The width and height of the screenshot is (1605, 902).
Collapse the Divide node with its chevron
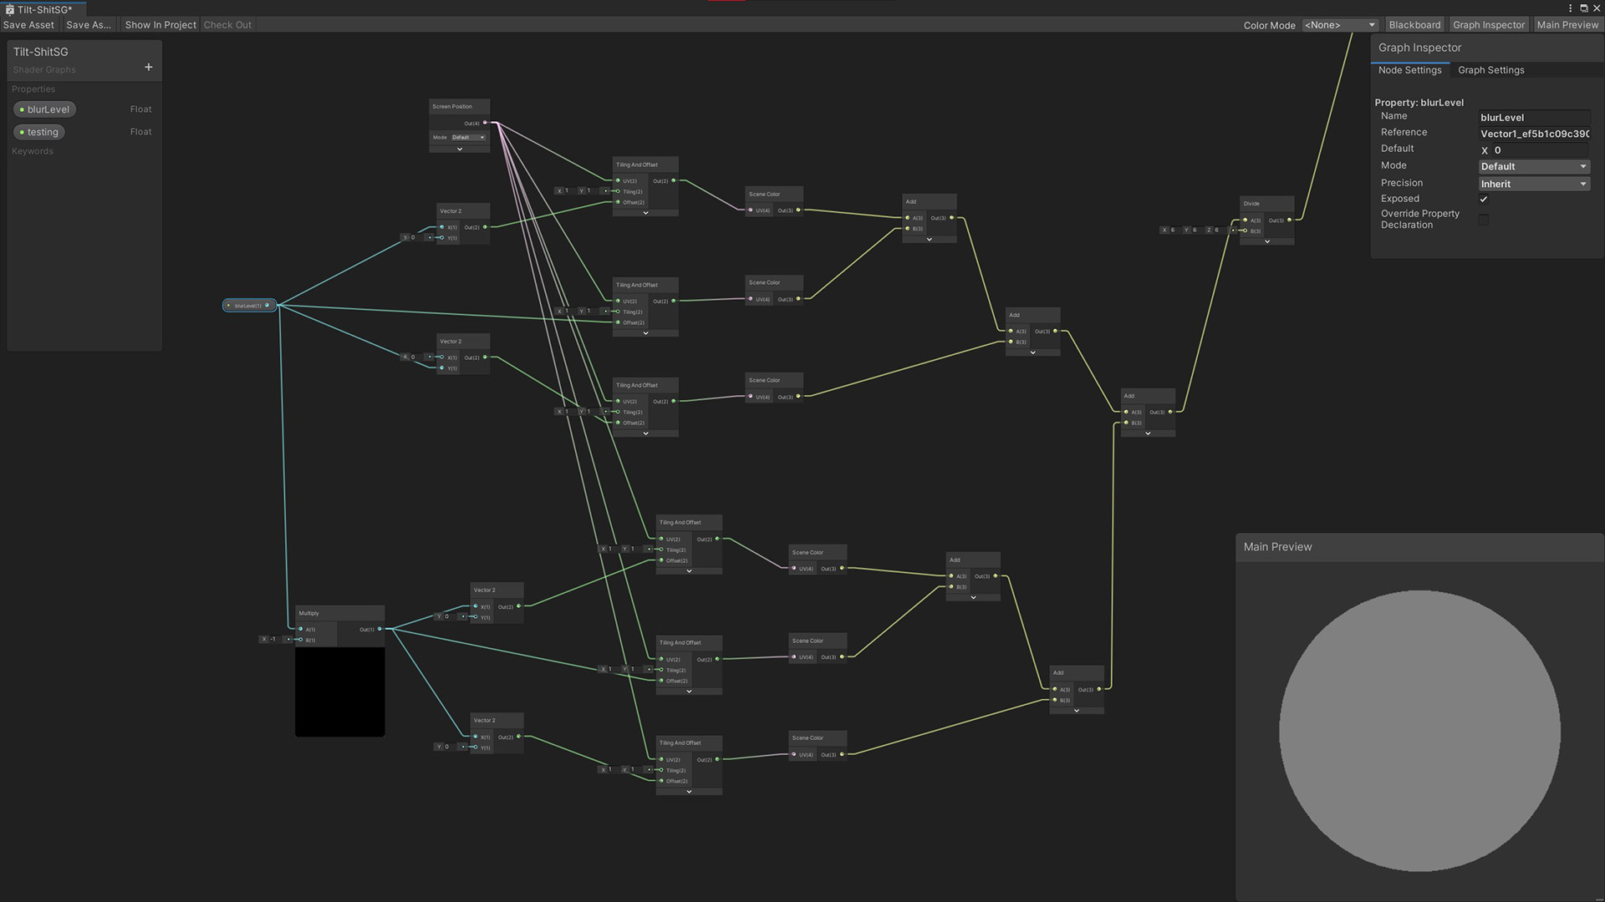pyautogui.click(x=1267, y=241)
